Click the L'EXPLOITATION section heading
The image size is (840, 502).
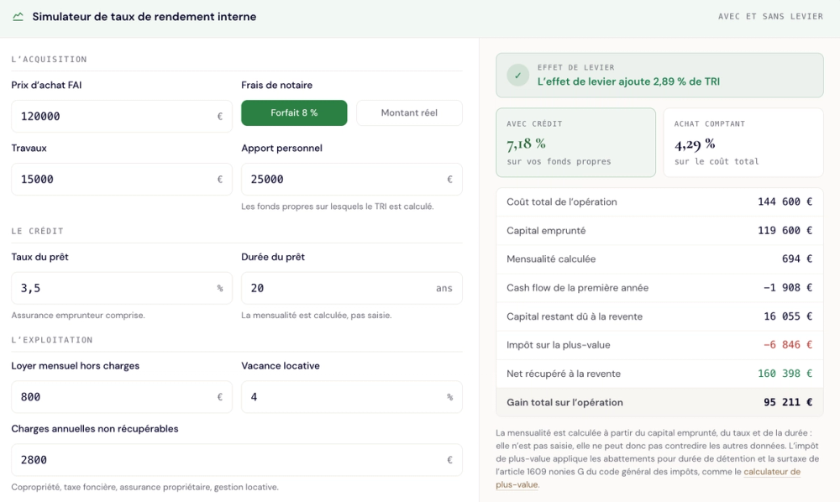(52, 340)
